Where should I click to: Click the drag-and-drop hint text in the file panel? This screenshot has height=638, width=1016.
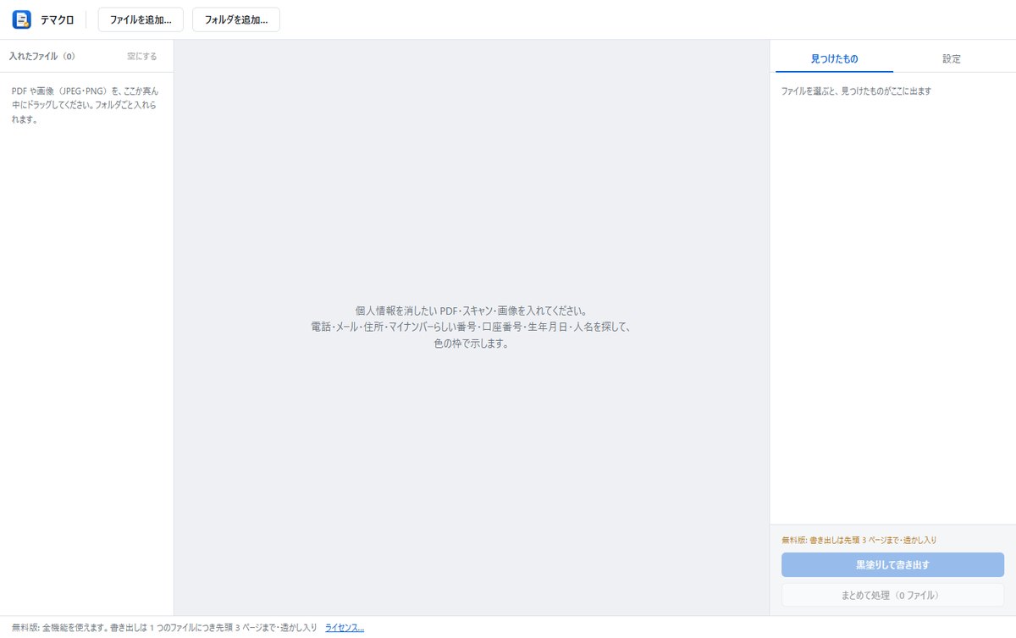coord(85,105)
